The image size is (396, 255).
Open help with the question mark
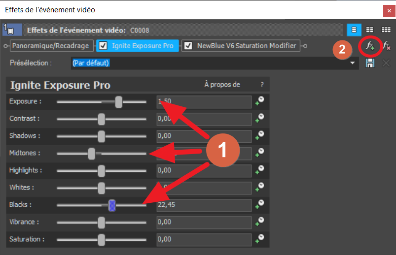click(262, 85)
